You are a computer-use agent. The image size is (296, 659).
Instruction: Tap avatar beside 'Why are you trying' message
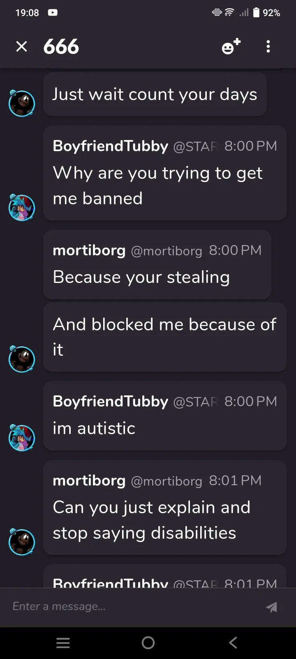[22, 207]
